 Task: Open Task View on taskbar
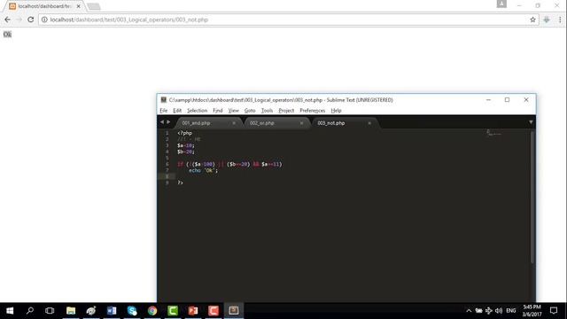pos(50,310)
